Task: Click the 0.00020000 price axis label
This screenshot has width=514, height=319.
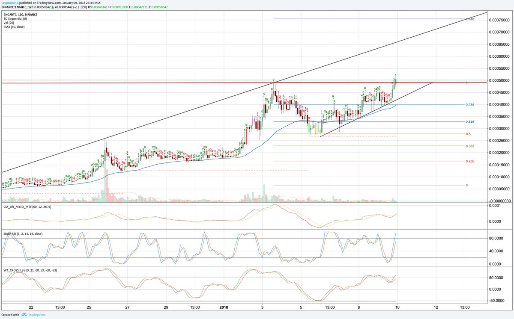Action: [499, 153]
